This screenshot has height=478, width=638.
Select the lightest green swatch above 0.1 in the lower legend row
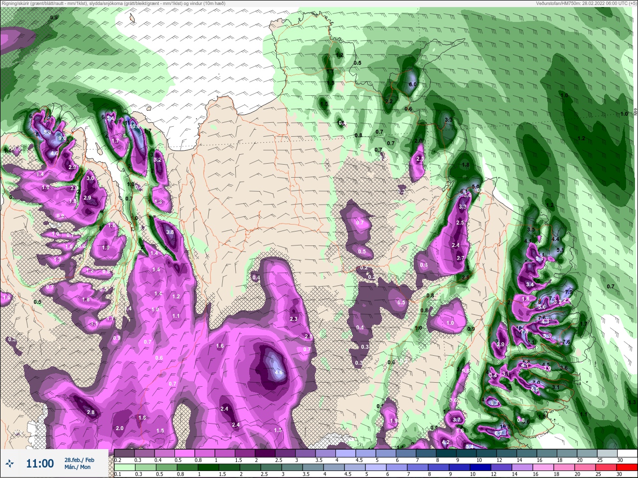pos(125,467)
